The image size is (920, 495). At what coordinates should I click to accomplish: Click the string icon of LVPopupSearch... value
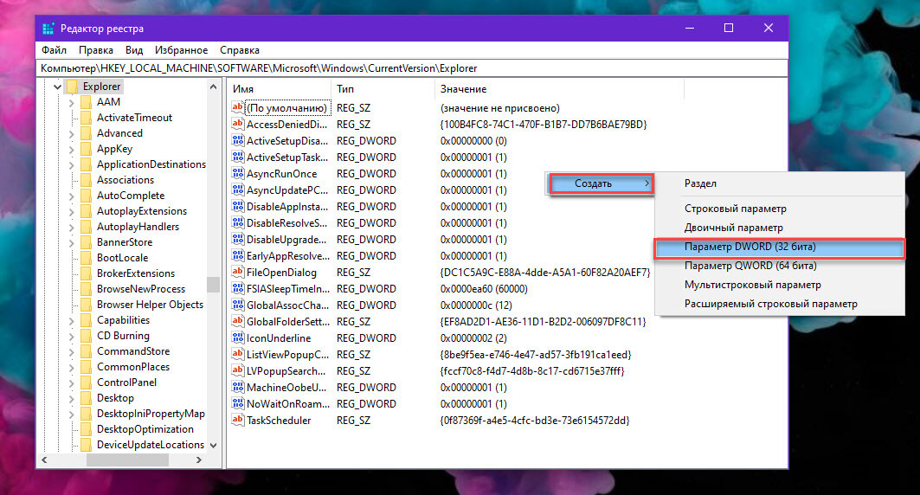(238, 370)
